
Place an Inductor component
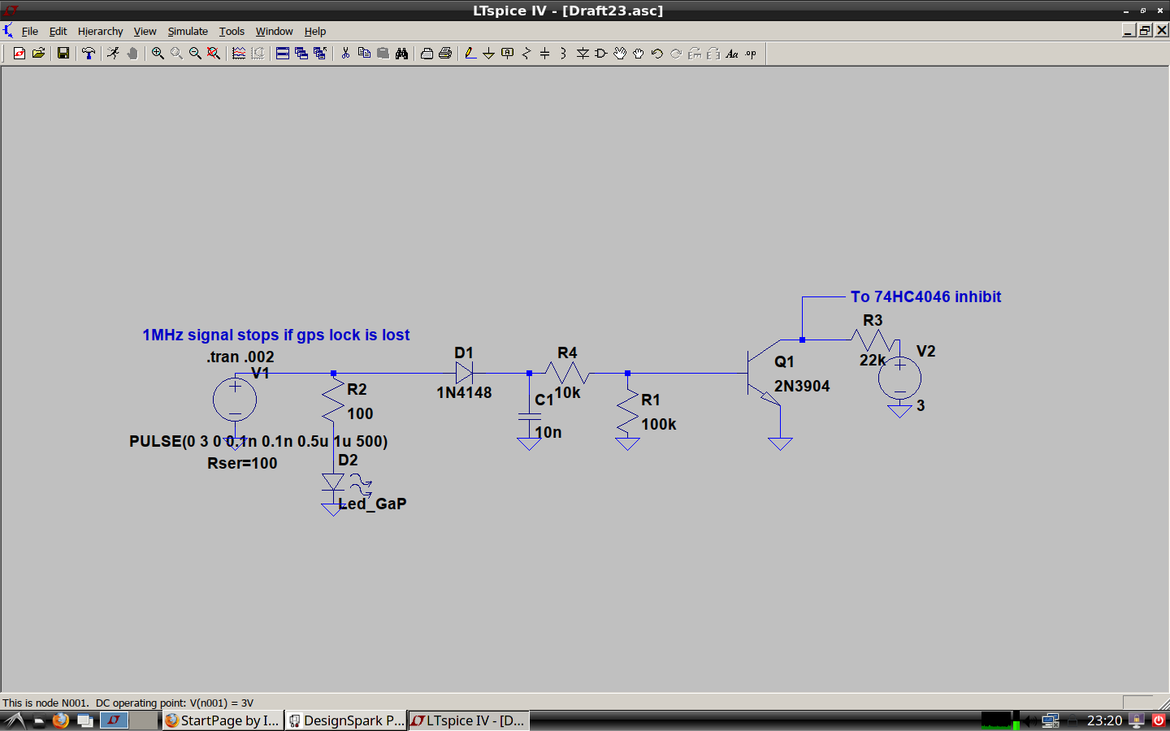pos(564,54)
